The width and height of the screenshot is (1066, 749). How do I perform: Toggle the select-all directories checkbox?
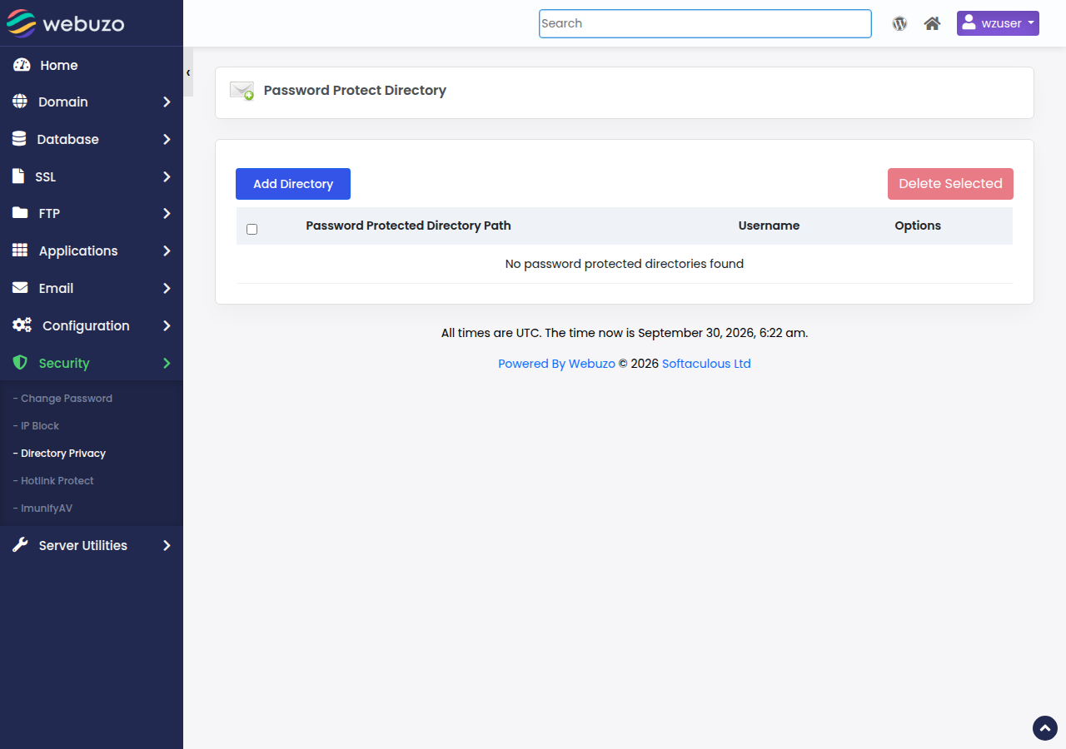click(252, 229)
